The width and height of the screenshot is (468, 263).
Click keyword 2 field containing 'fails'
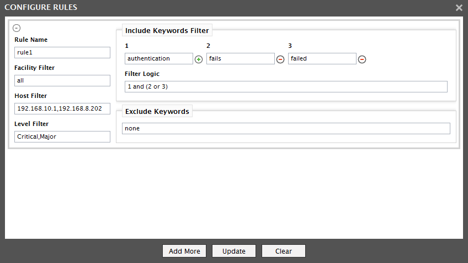pos(241,59)
